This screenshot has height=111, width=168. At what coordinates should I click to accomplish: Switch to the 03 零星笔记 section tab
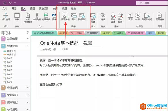(93, 33)
